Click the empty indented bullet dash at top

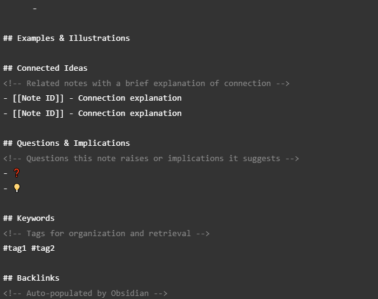35,9
